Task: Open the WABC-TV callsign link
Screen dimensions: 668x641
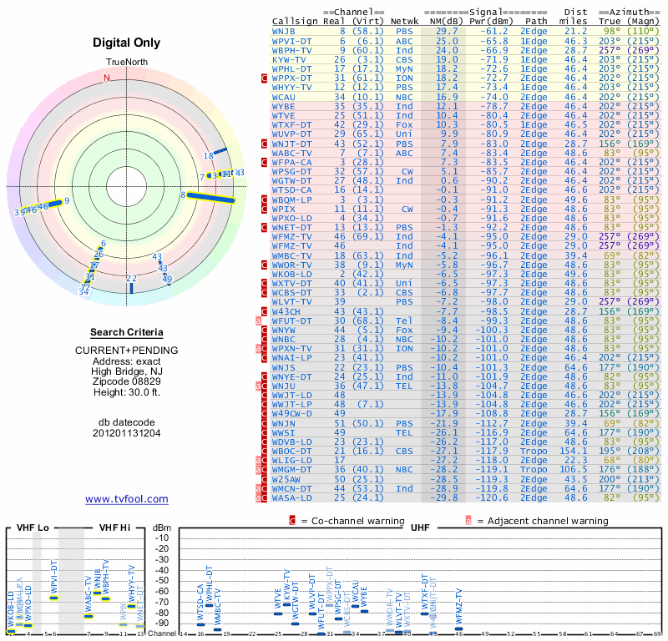Action: pos(292,153)
